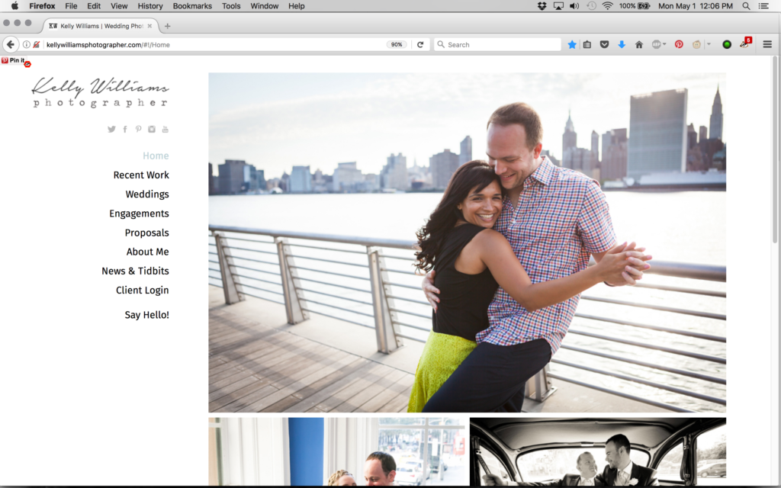This screenshot has width=781, height=488.
Task: Click the Say Hello! contact link
Action: click(x=146, y=315)
